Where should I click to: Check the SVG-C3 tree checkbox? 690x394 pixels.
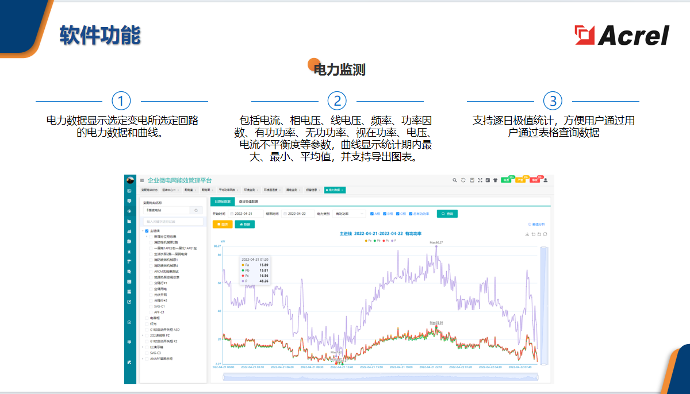pyautogui.click(x=147, y=353)
